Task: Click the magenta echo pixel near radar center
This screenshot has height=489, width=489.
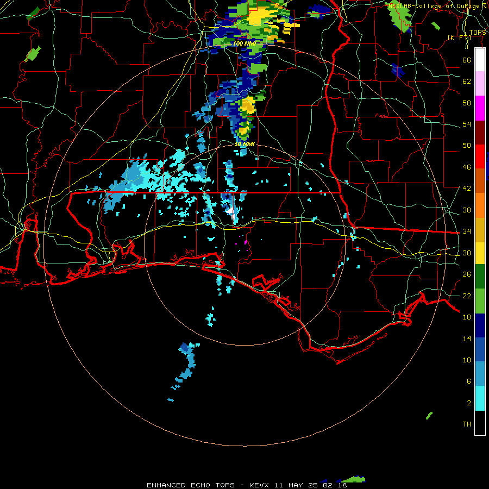Action: [x=246, y=242]
